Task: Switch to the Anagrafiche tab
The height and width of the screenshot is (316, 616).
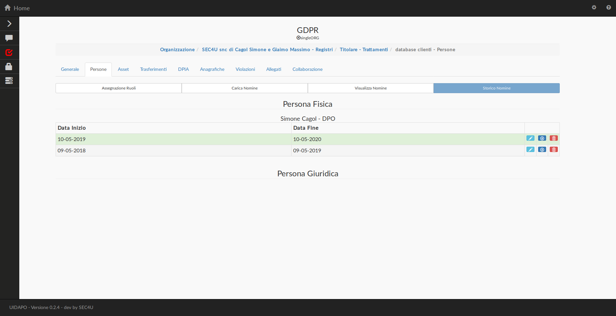Action: [x=212, y=69]
